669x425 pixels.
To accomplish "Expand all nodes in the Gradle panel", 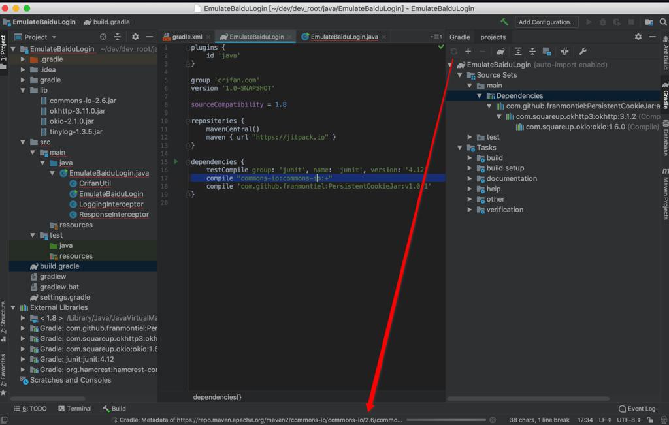I will tap(518, 52).
